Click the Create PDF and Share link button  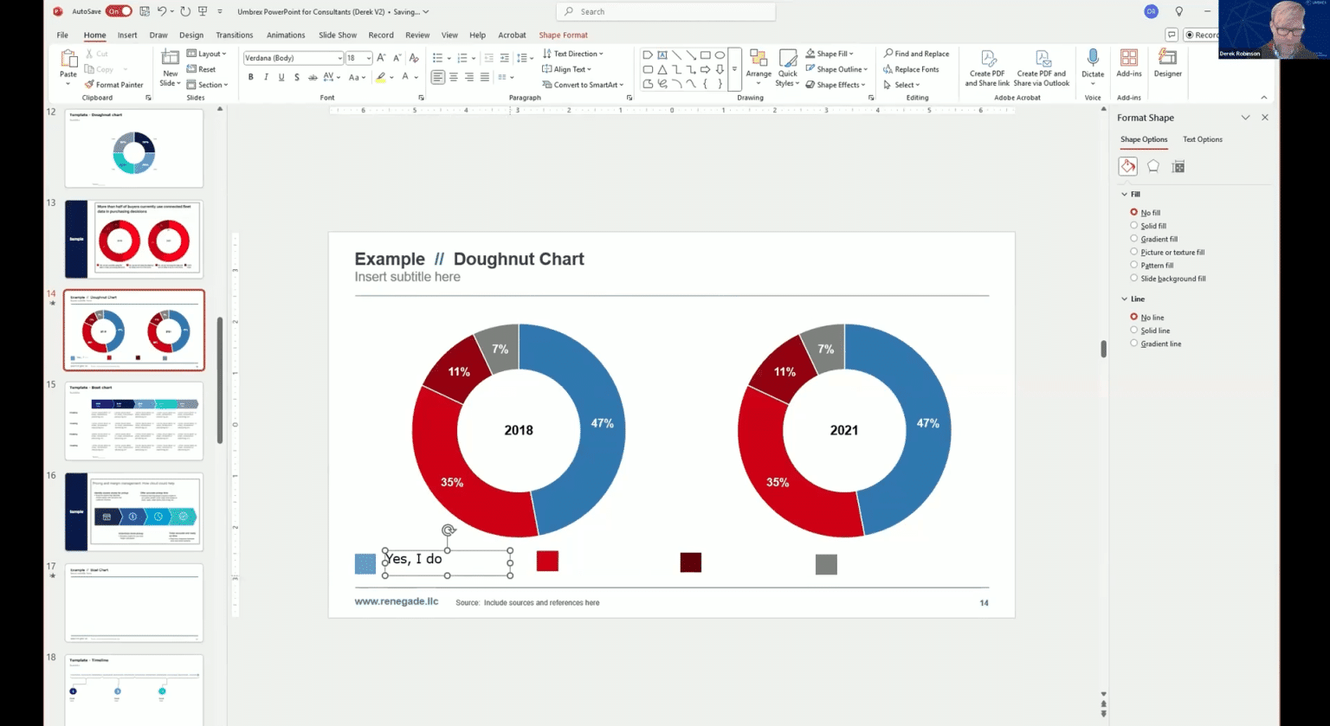987,67
